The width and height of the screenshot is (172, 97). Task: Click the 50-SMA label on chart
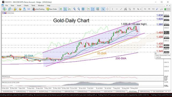point(102,53)
